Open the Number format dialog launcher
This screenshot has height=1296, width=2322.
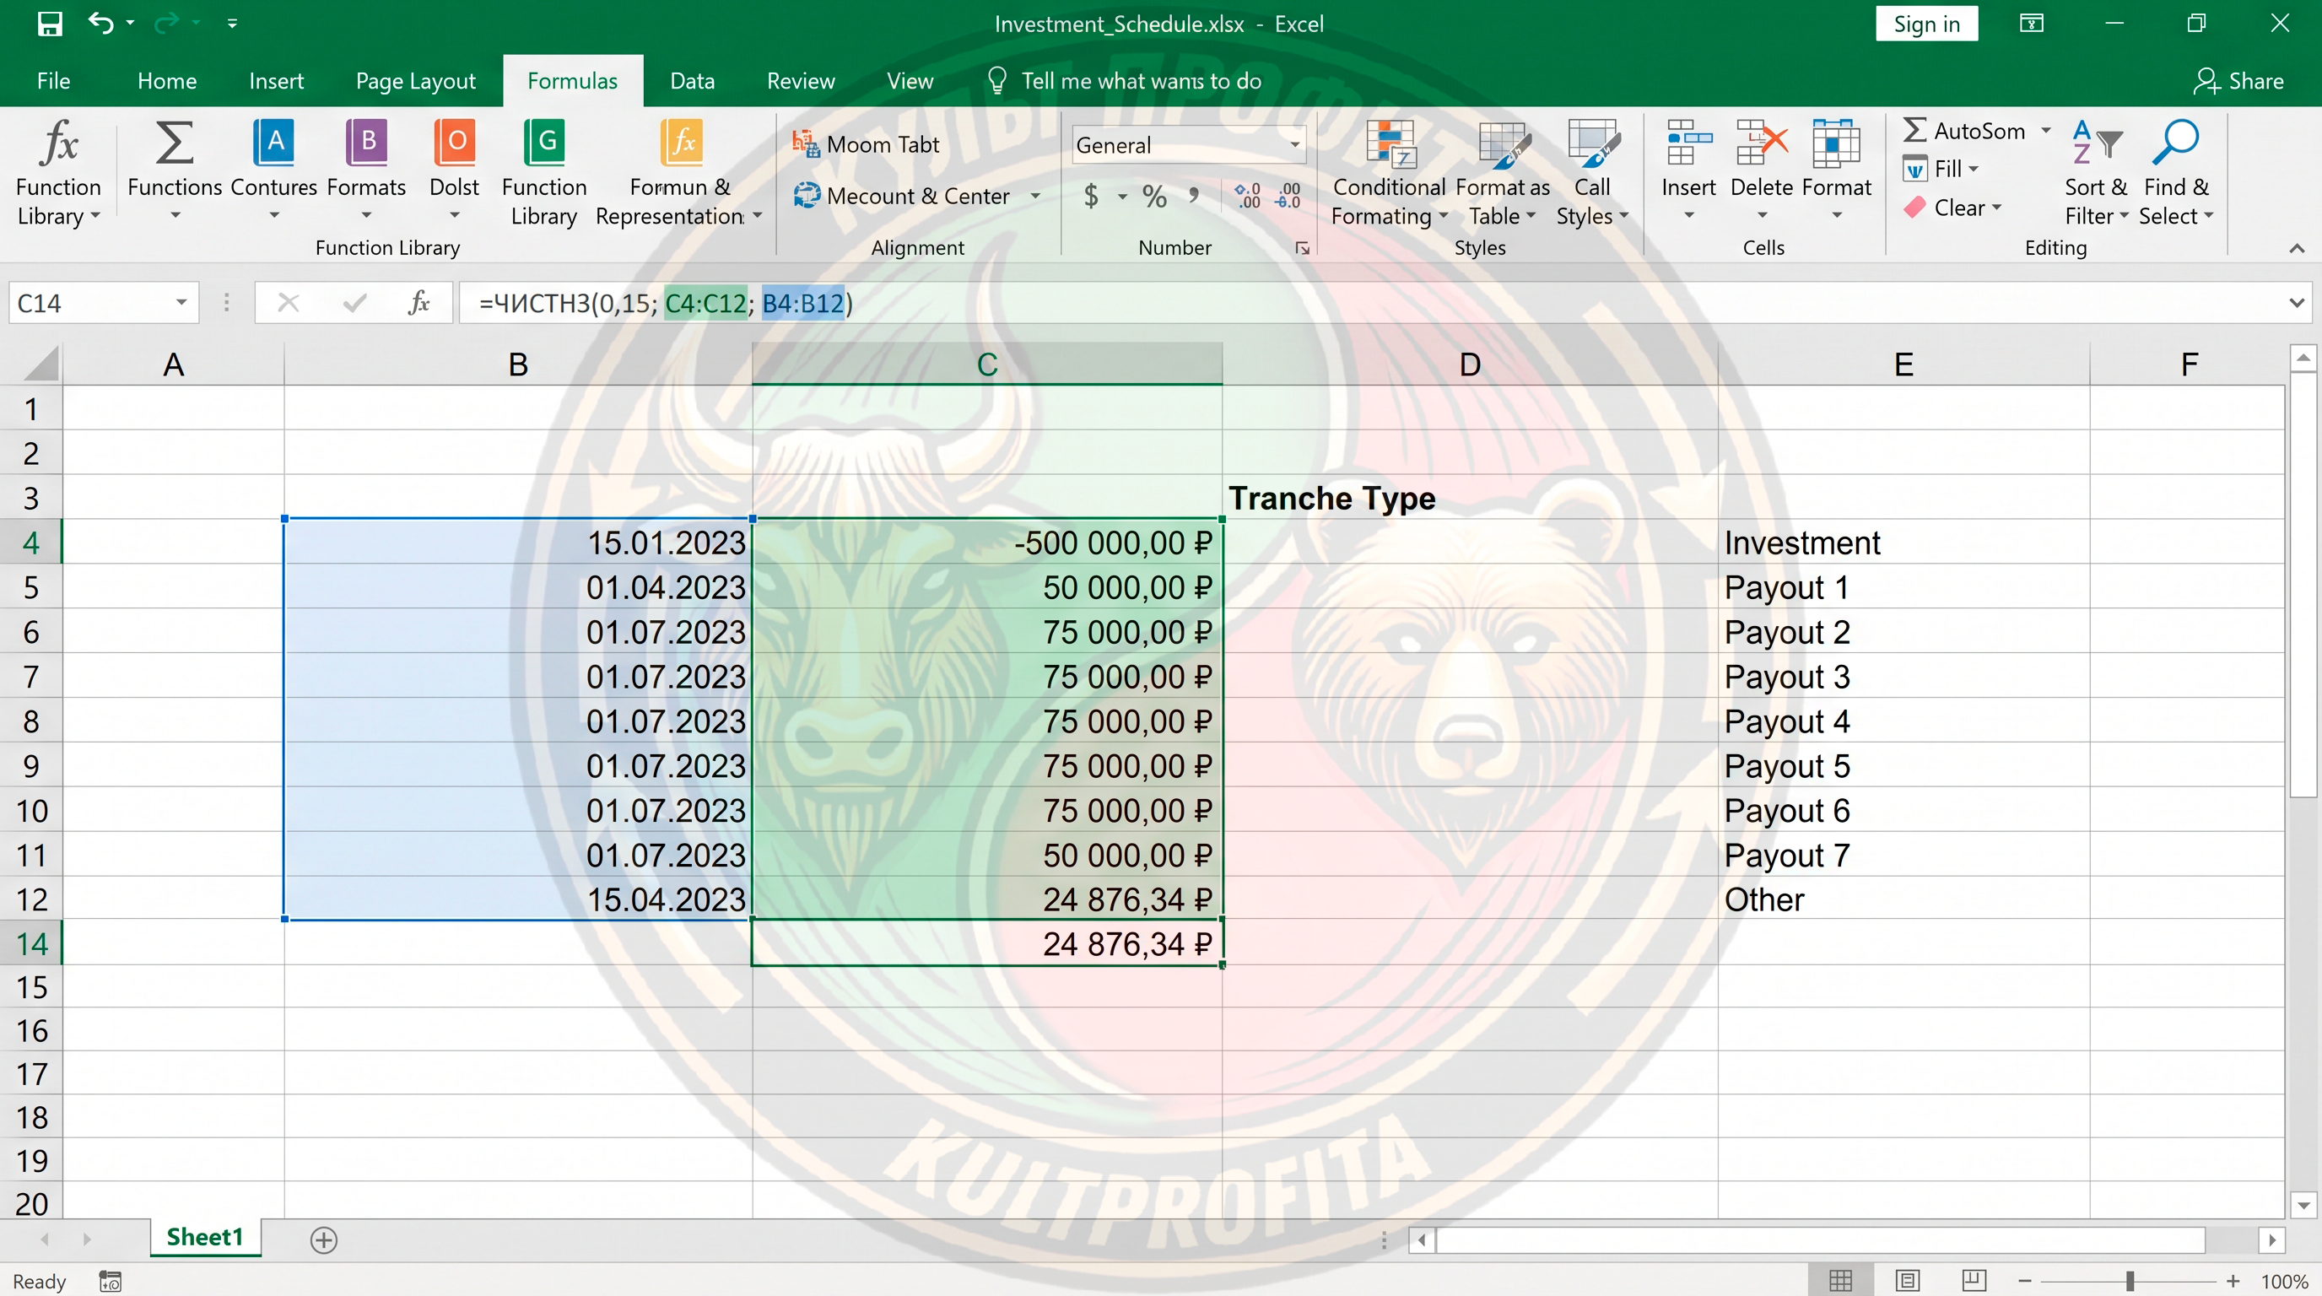click(x=1303, y=248)
